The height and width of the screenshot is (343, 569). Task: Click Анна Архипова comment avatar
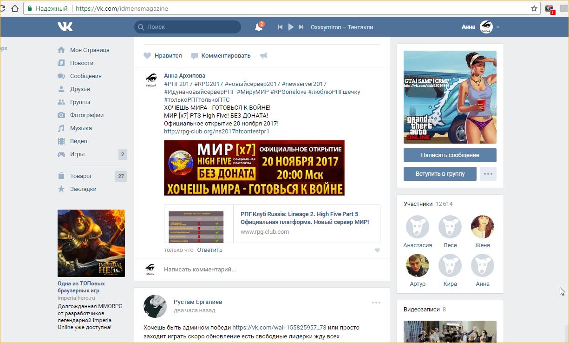click(151, 79)
